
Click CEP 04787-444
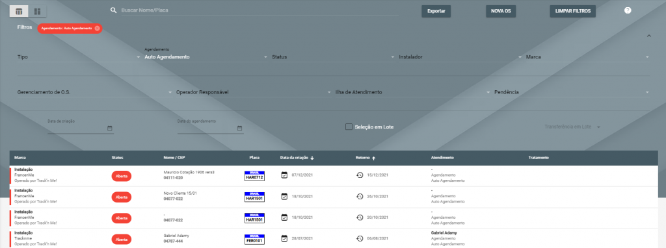(173, 242)
